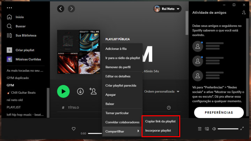Click the download playlist arrow icon
Screen dimensions: 251x141
[x=80, y=91]
